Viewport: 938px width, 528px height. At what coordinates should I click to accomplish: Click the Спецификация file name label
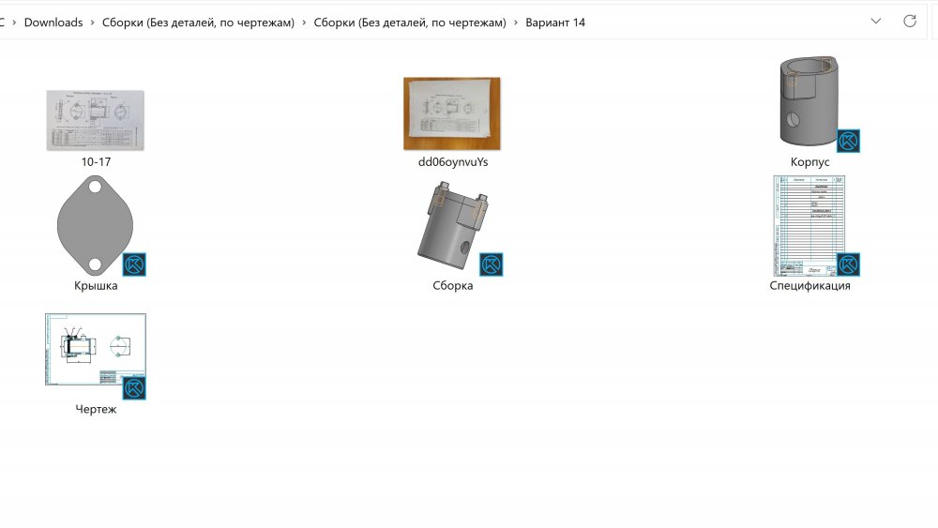coord(809,286)
